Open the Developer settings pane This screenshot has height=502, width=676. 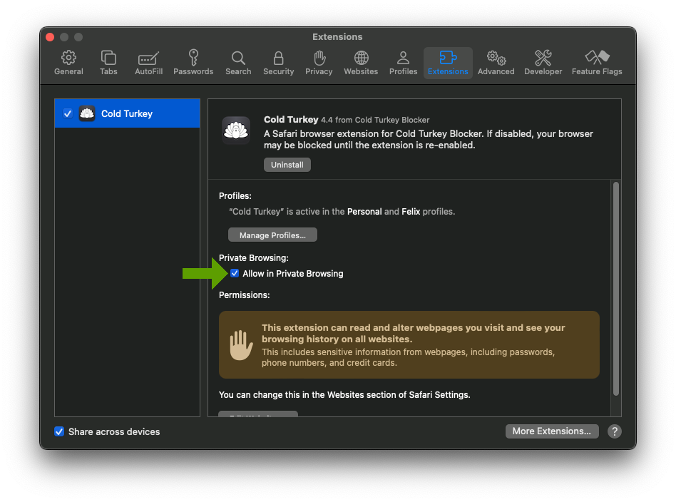coord(543,63)
